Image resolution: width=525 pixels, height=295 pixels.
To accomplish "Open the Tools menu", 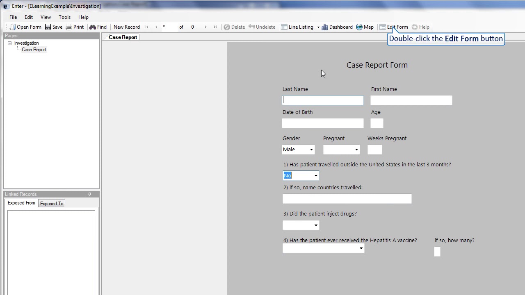I will [x=64, y=17].
